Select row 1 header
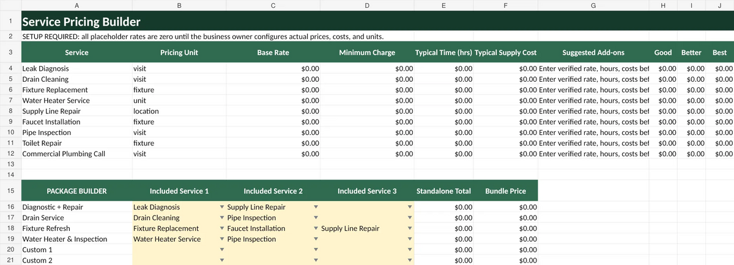Screen dimensions: 734x265 click(x=10, y=21)
